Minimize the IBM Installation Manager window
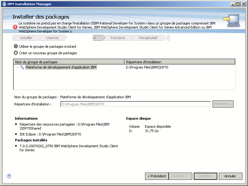Screen dimensions: 248x186 click(x=233, y=4)
